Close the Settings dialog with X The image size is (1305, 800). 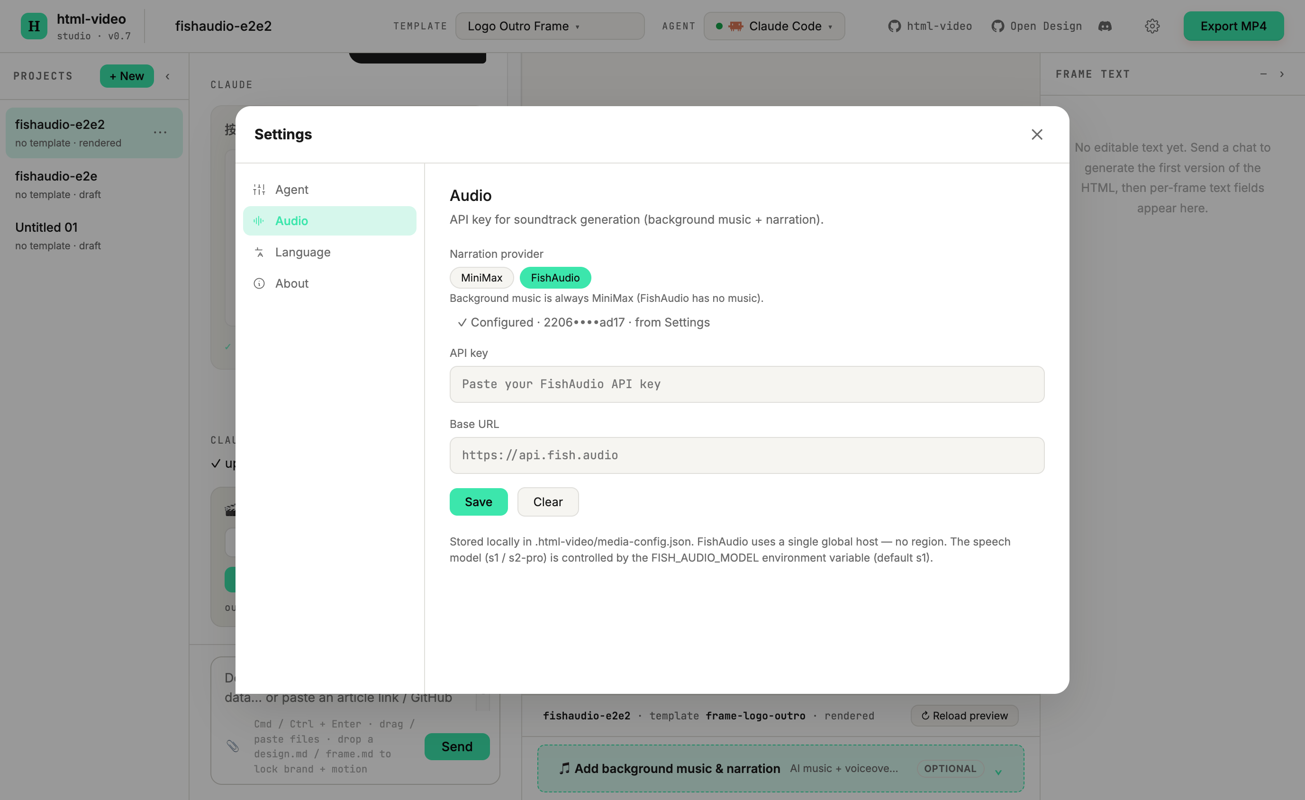[x=1036, y=135]
